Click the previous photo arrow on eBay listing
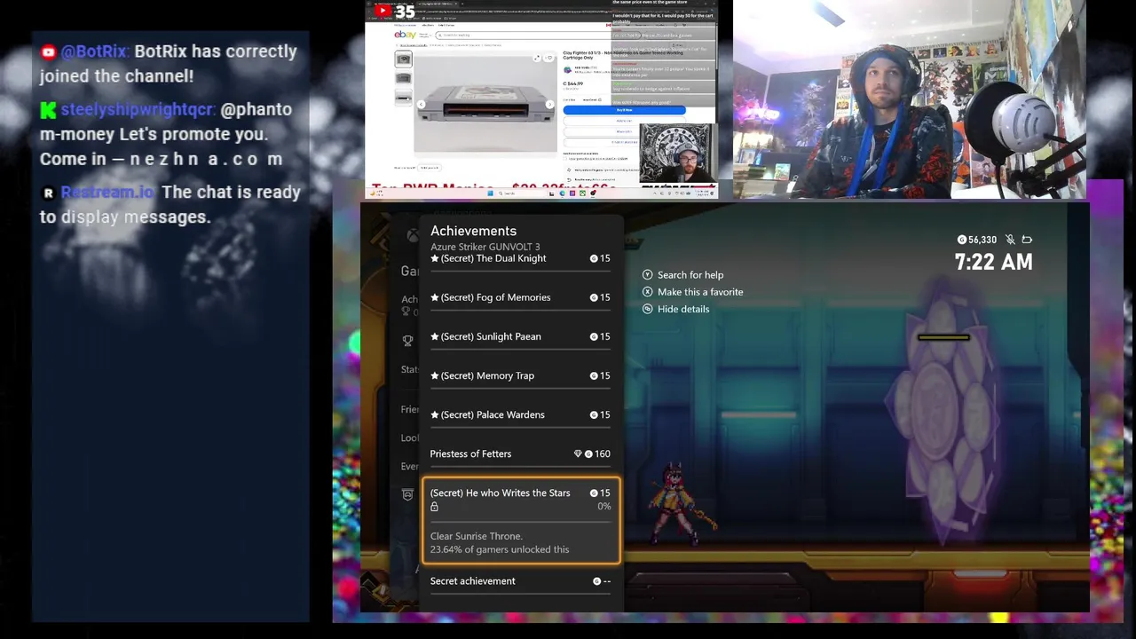Screen dimensions: 1136x639 (x=421, y=104)
